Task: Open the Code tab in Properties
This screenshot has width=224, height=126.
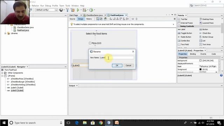Action: pos(213,54)
